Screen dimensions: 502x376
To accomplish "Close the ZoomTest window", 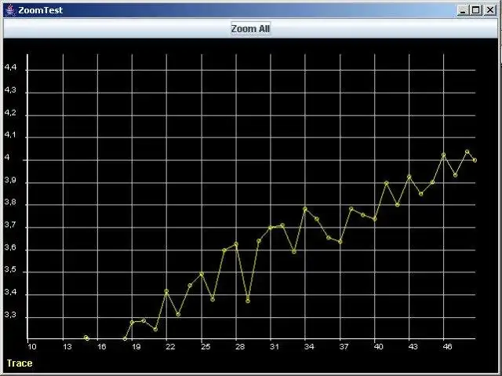I will [x=490, y=10].
